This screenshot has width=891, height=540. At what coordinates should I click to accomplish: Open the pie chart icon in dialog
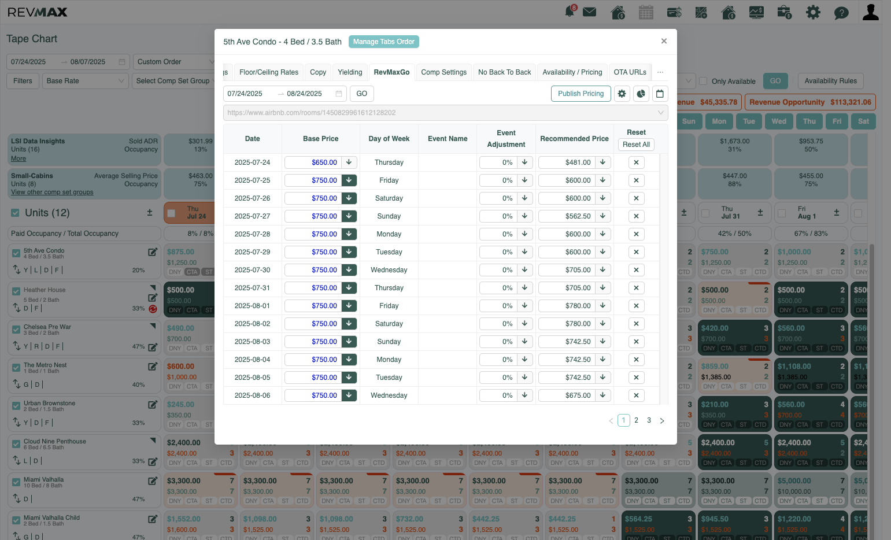pos(641,94)
